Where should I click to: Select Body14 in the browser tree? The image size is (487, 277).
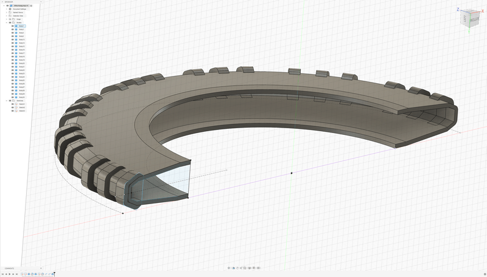pyautogui.click(x=21, y=43)
